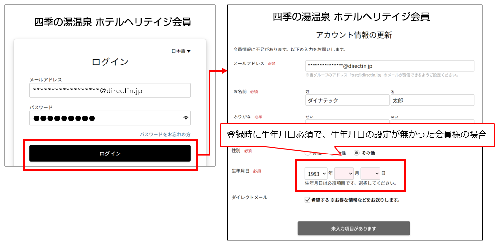Screen dimensions: 498x244
Task: Click the login メールアドレス input field
Action: point(110,90)
